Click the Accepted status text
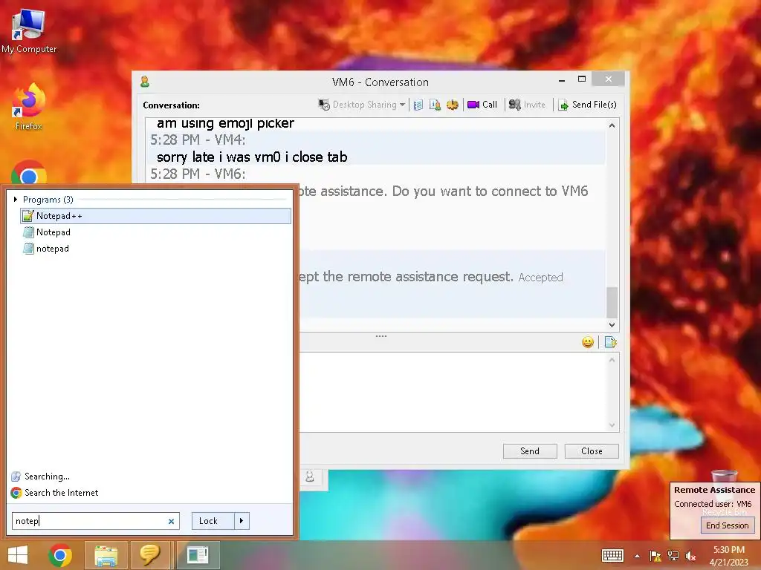Viewport: 761px width, 570px height. (541, 278)
